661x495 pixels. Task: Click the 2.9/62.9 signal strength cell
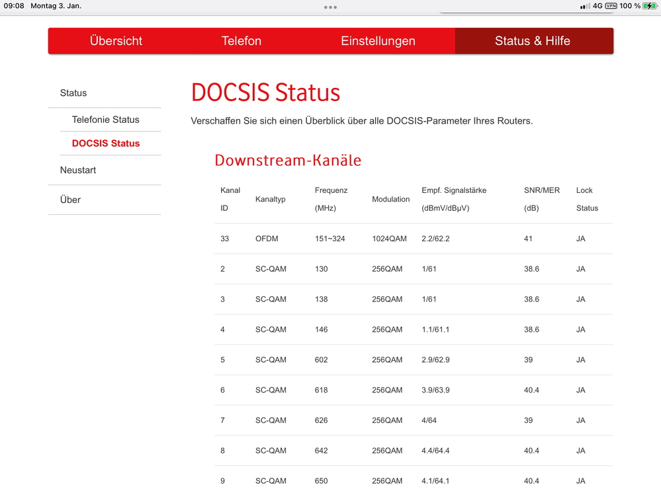tap(435, 360)
